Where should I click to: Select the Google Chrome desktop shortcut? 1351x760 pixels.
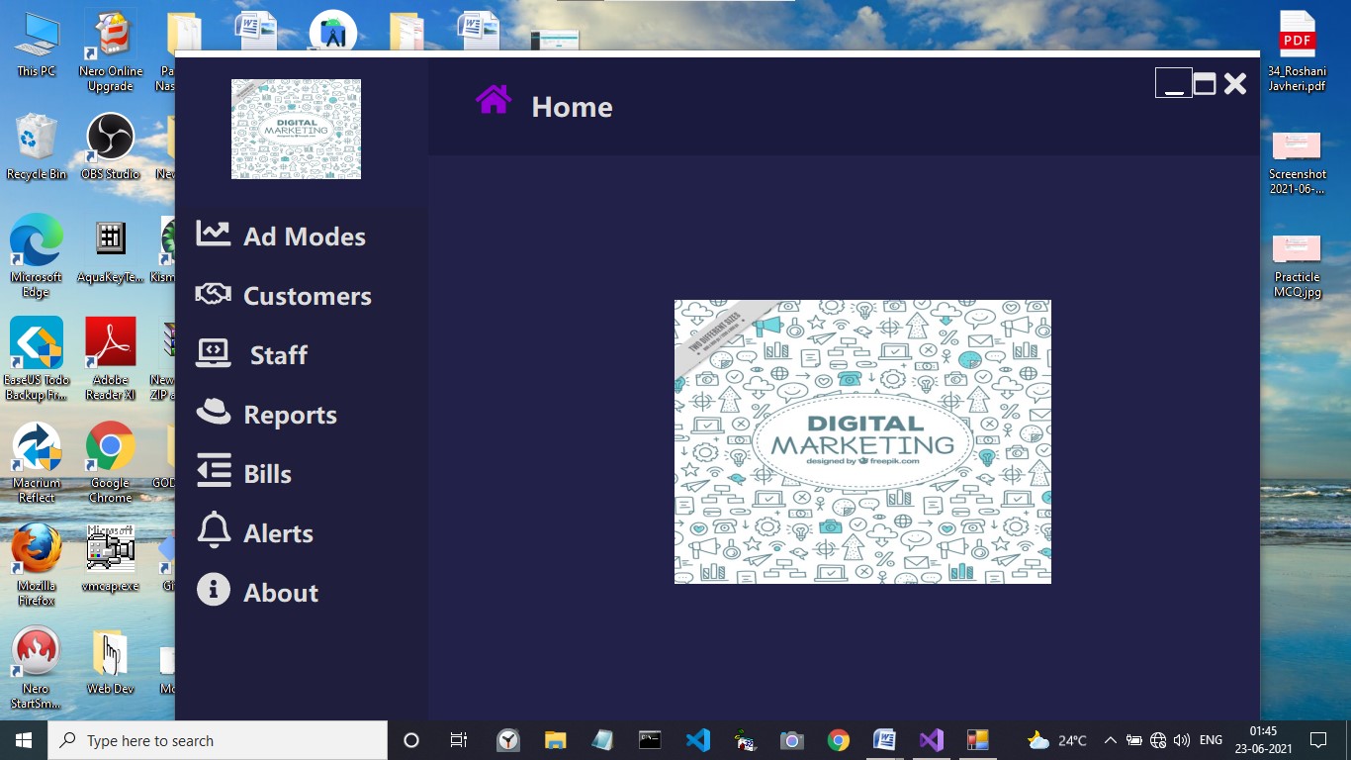click(x=110, y=462)
